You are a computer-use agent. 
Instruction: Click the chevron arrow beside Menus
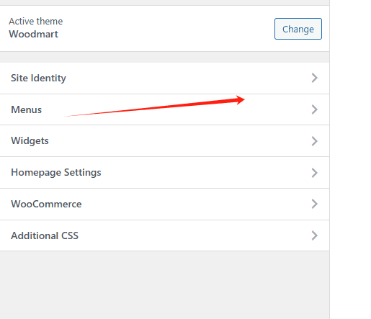pos(315,109)
